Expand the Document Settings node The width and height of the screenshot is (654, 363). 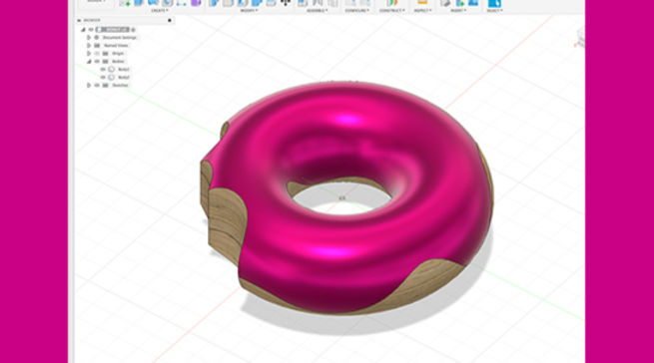pos(89,38)
